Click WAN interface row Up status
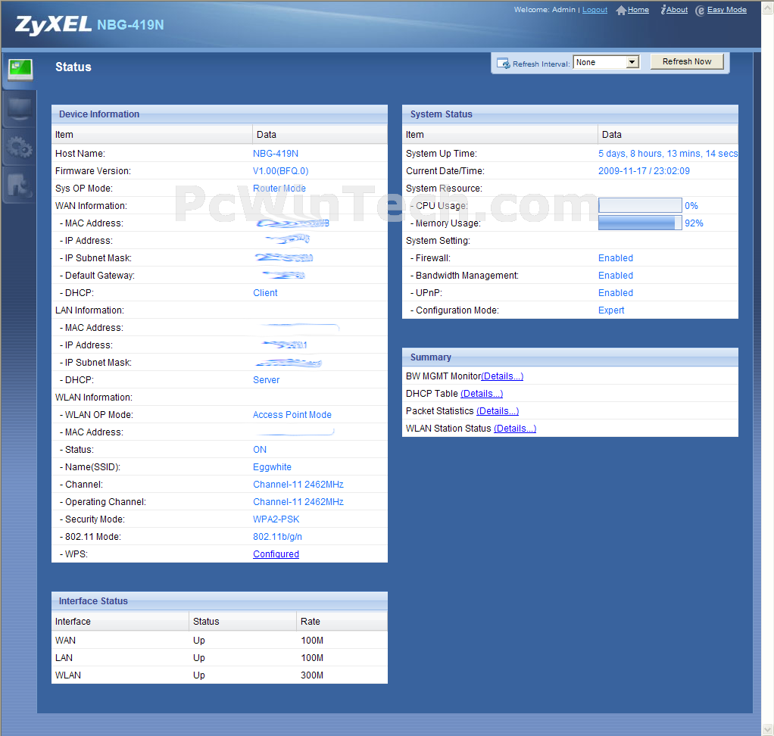This screenshot has height=736, width=774. tap(199, 641)
